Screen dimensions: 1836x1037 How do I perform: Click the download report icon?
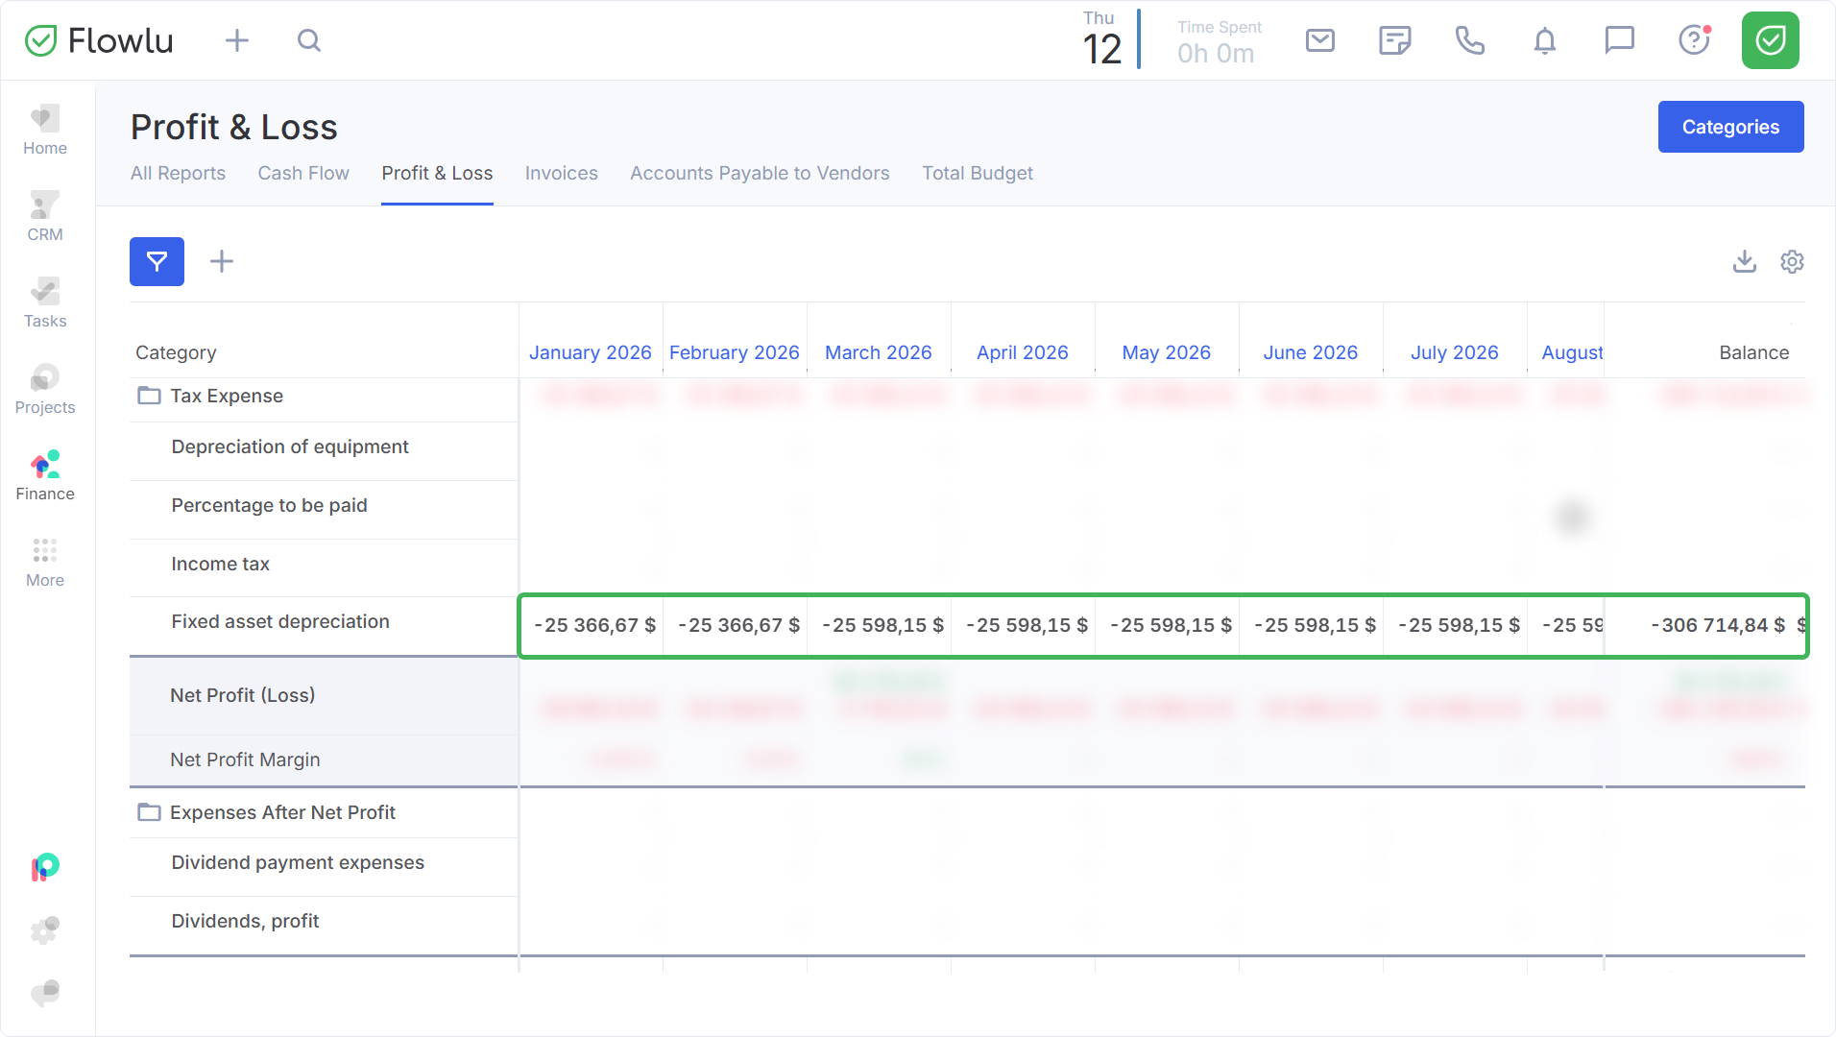[1744, 261]
